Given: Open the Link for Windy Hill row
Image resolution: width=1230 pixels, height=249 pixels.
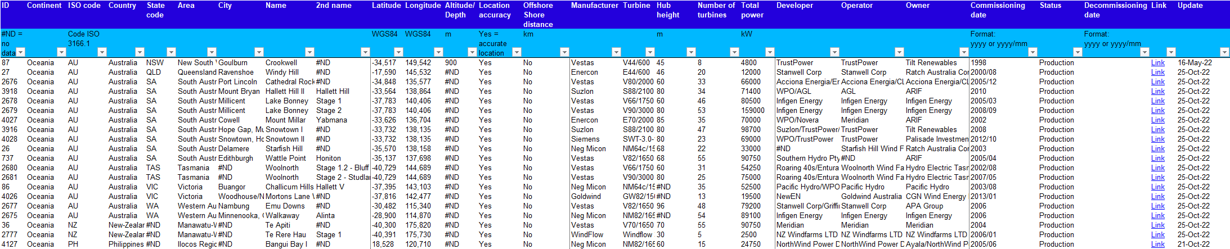Looking at the screenshot, I should tap(1158, 73).
